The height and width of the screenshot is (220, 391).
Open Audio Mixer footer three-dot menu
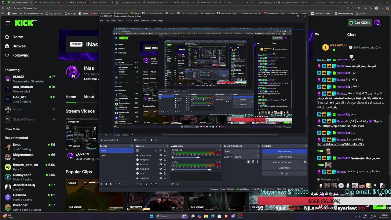click(177, 184)
